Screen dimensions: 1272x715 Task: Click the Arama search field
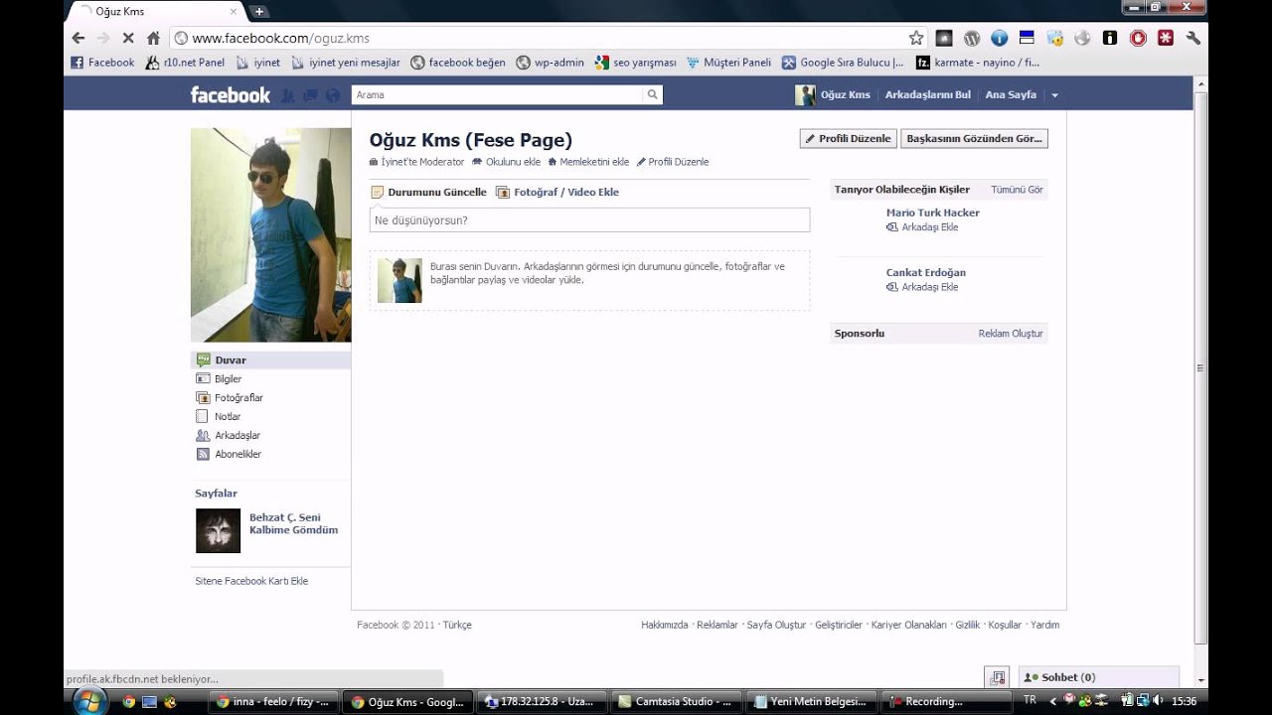497,94
